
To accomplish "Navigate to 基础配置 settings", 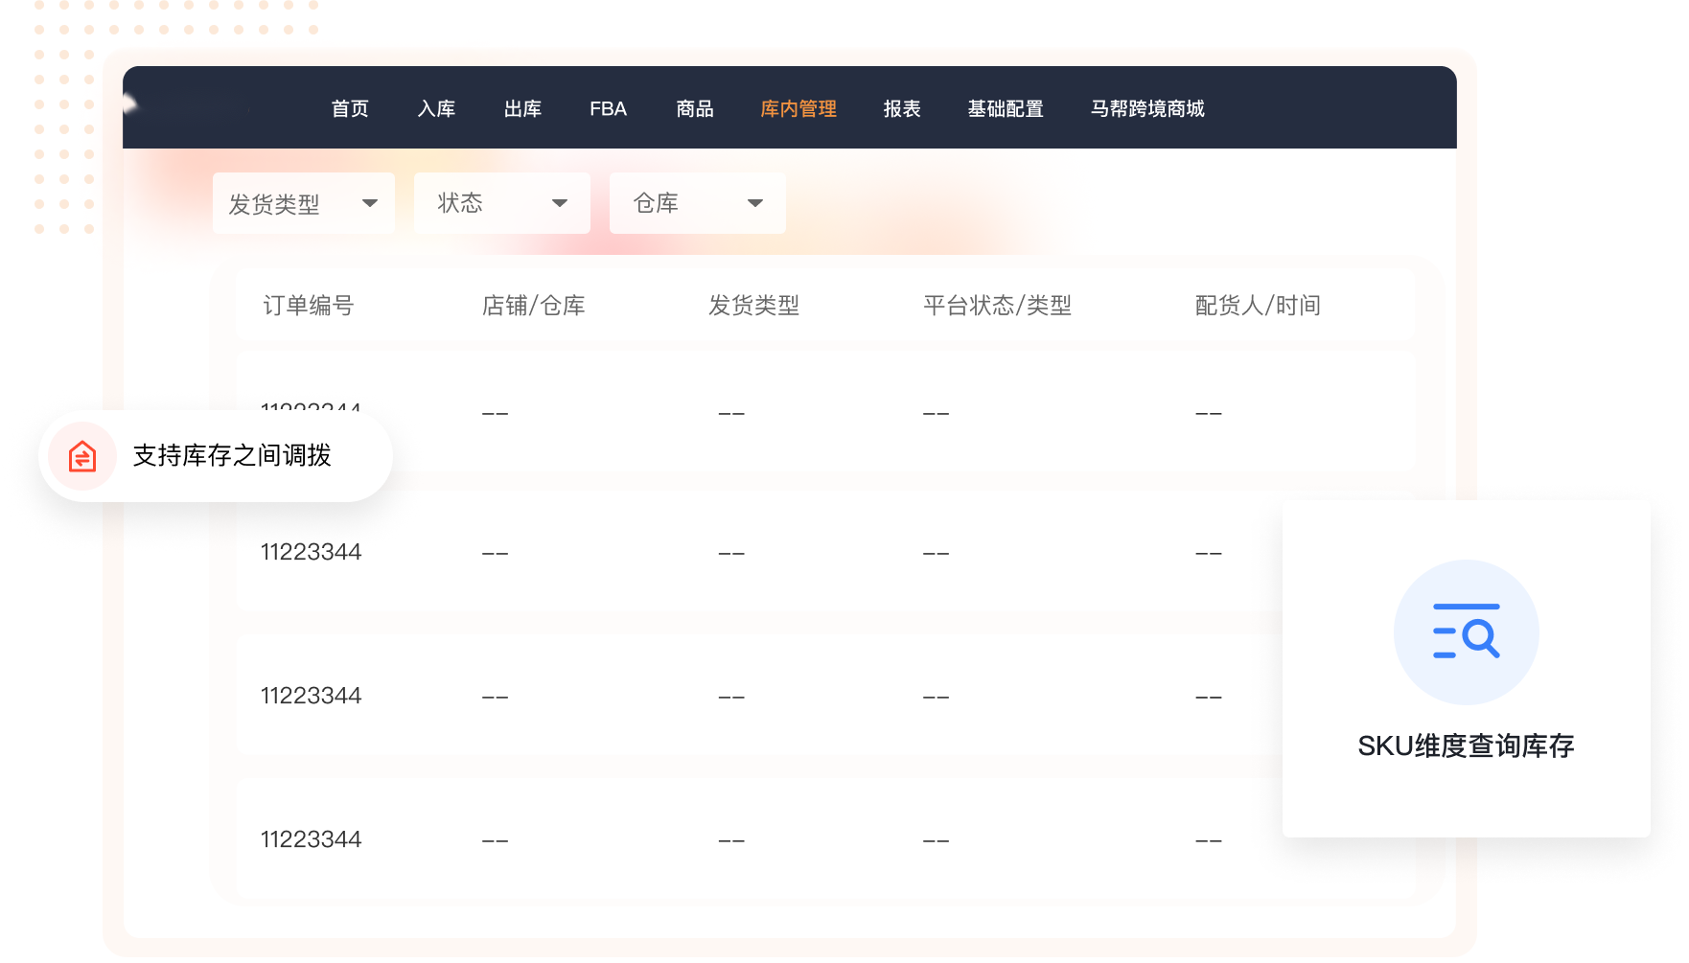I will click(1005, 109).
